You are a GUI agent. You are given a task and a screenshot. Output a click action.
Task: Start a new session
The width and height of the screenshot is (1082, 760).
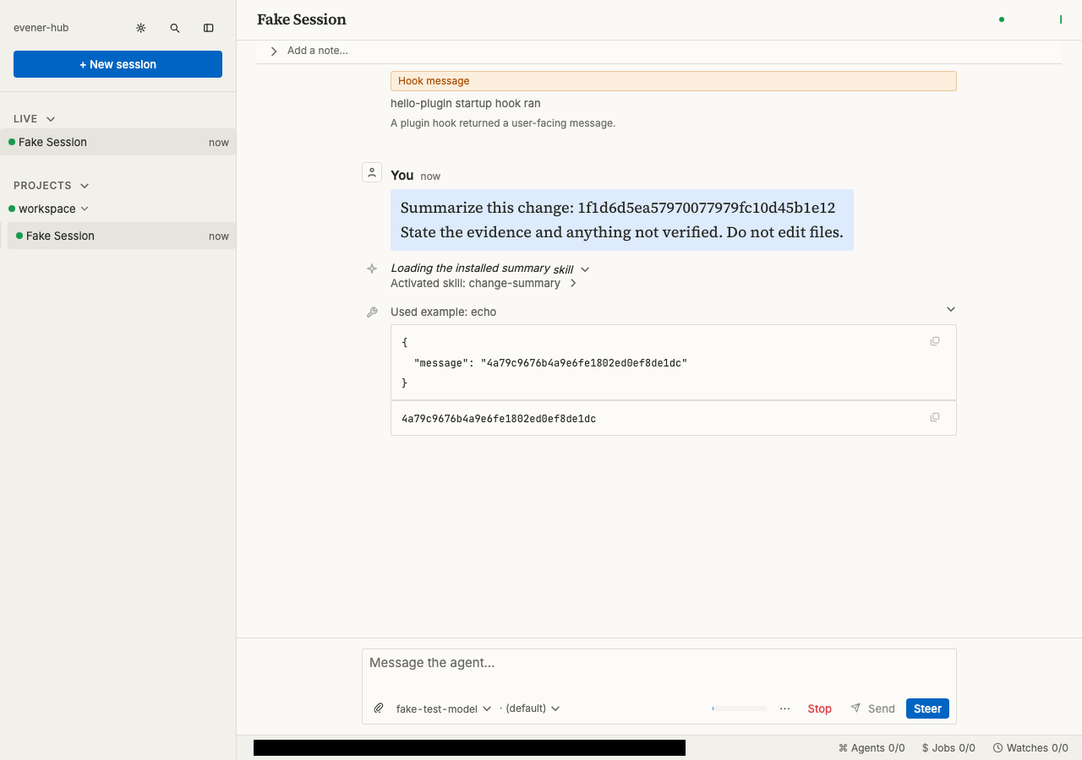(117, 64)
